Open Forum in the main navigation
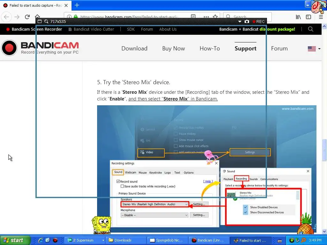Viewport: 327px width, 245px height. [x=279, y=48]
